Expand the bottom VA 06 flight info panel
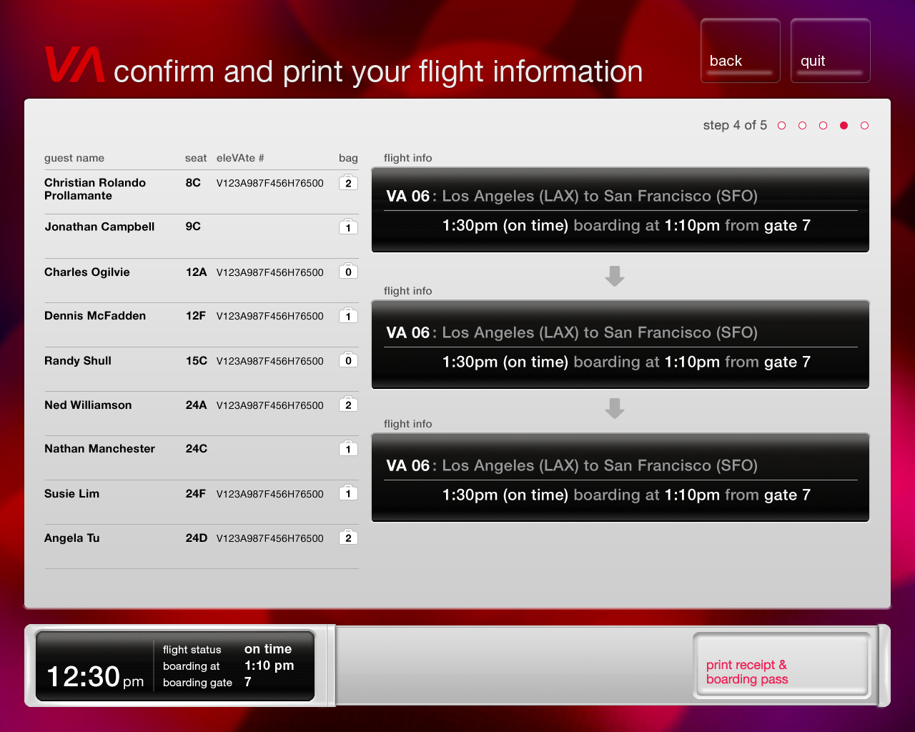 [620, 478]
